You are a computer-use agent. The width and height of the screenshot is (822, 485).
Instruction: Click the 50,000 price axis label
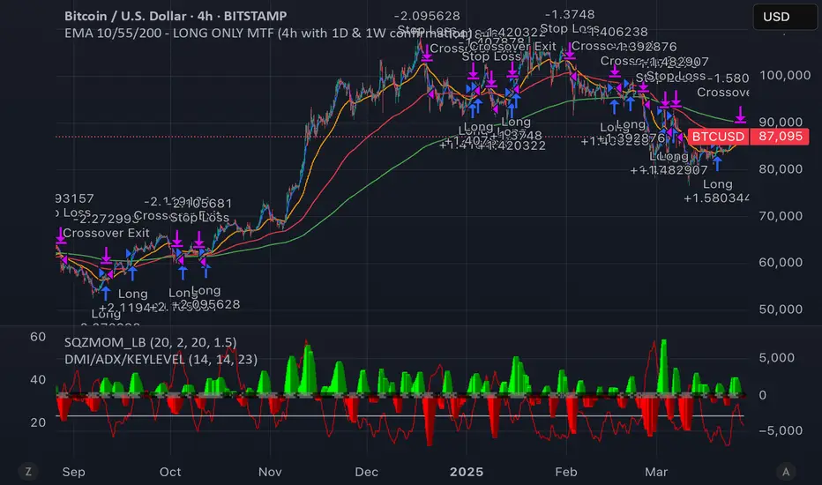781,309
